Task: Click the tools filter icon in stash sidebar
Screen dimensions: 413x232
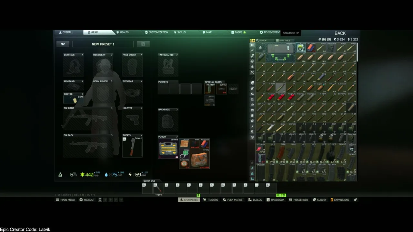Action: click(252, 72)
